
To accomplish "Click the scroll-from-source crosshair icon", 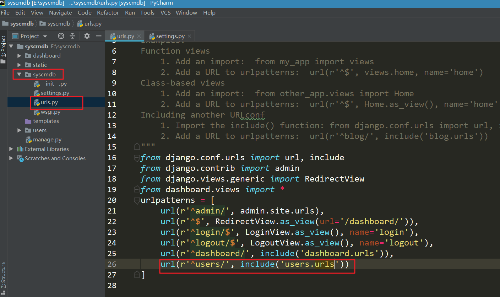I will (61, 36).
